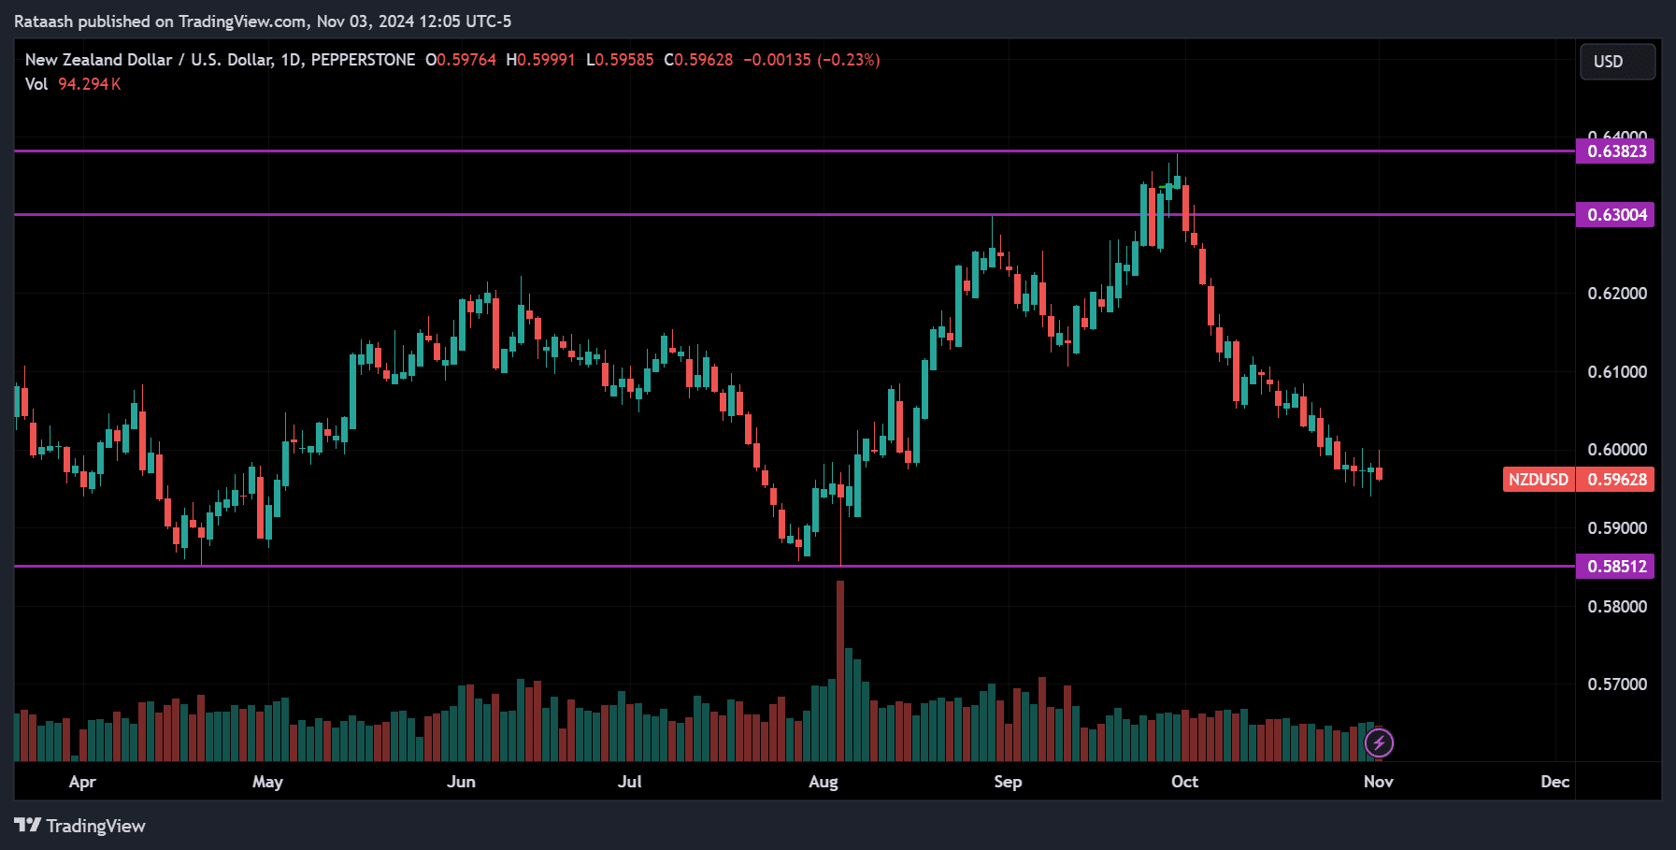The height and width of the screenshot is (850, 1676).
Task: Click the Nov label on time axis
Action: click(x=1379, y=782)
